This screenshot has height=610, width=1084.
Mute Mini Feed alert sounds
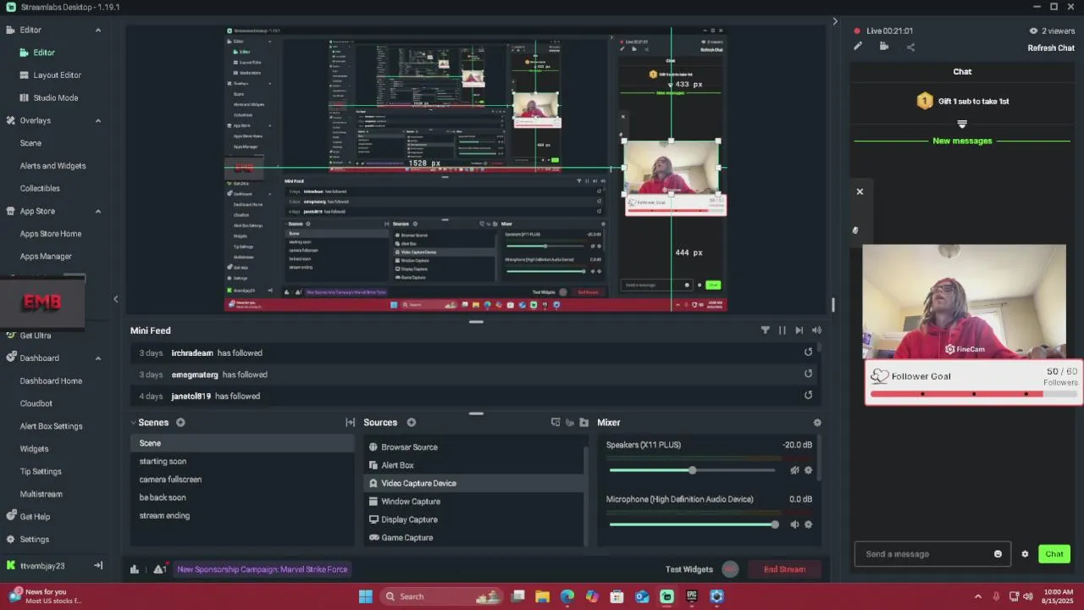(816, 330)
